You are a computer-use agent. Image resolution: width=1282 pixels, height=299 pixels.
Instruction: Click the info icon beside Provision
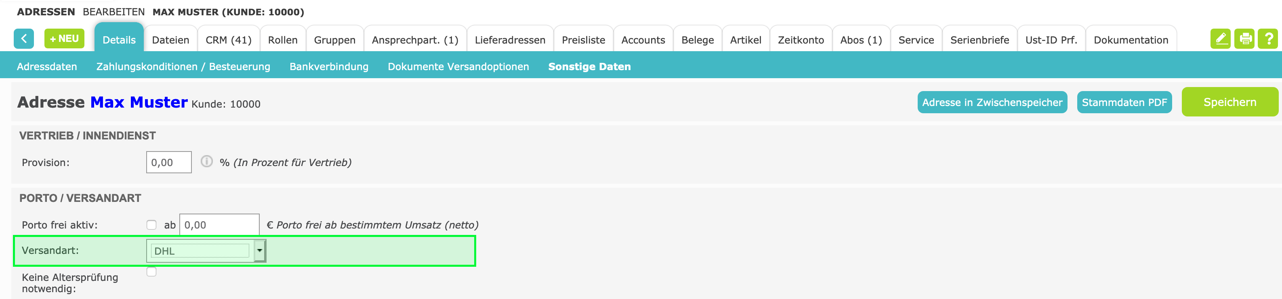coord(206,162)
